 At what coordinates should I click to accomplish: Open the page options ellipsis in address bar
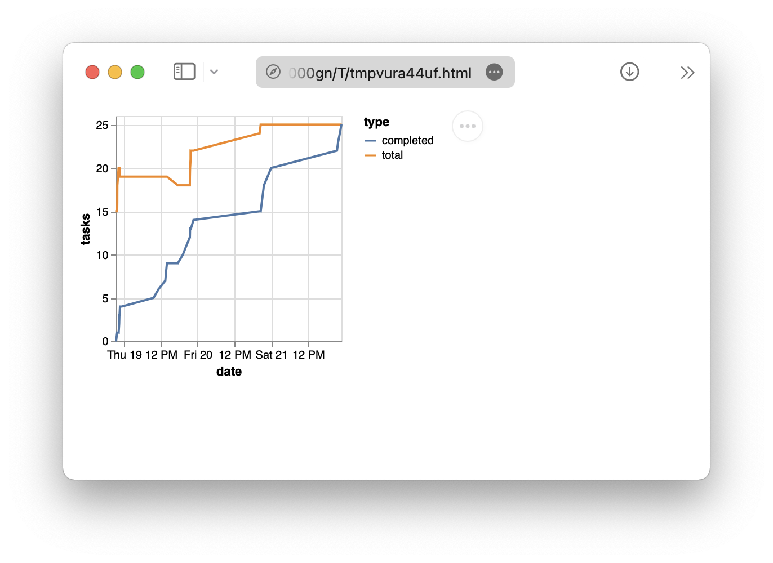pyautogui.click(x=494, y=72)
